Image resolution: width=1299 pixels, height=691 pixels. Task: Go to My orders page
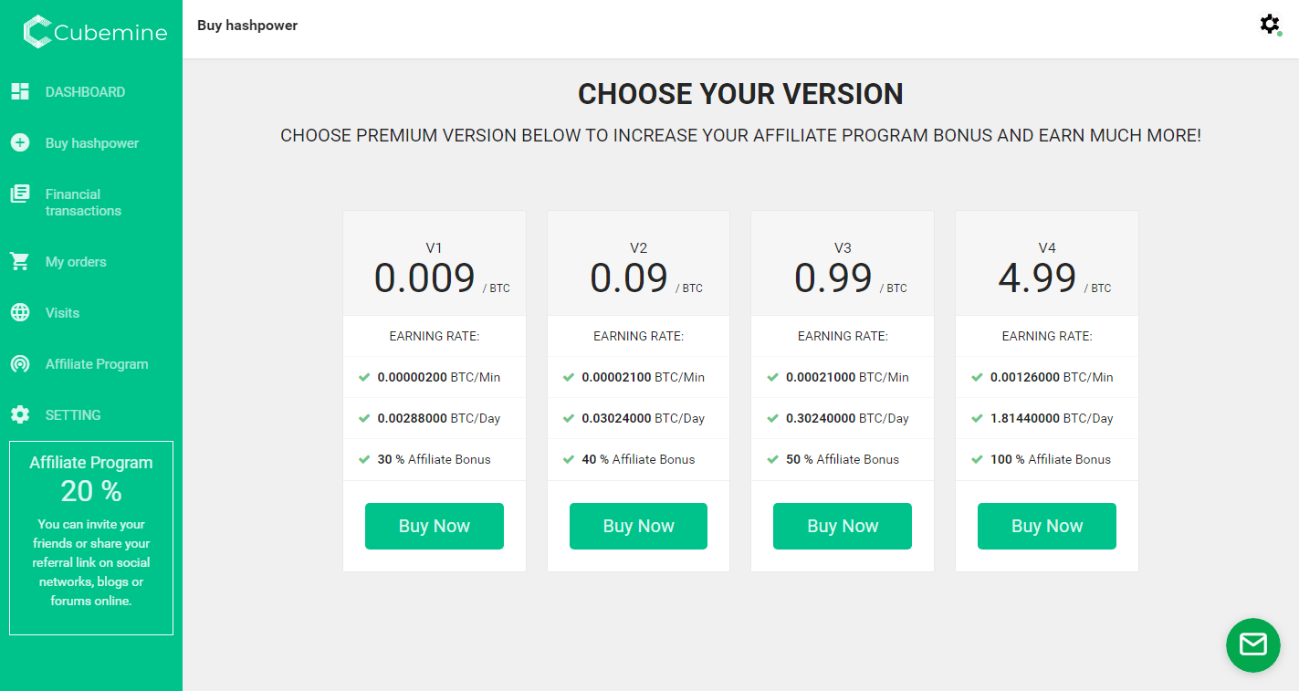point(76,262)
